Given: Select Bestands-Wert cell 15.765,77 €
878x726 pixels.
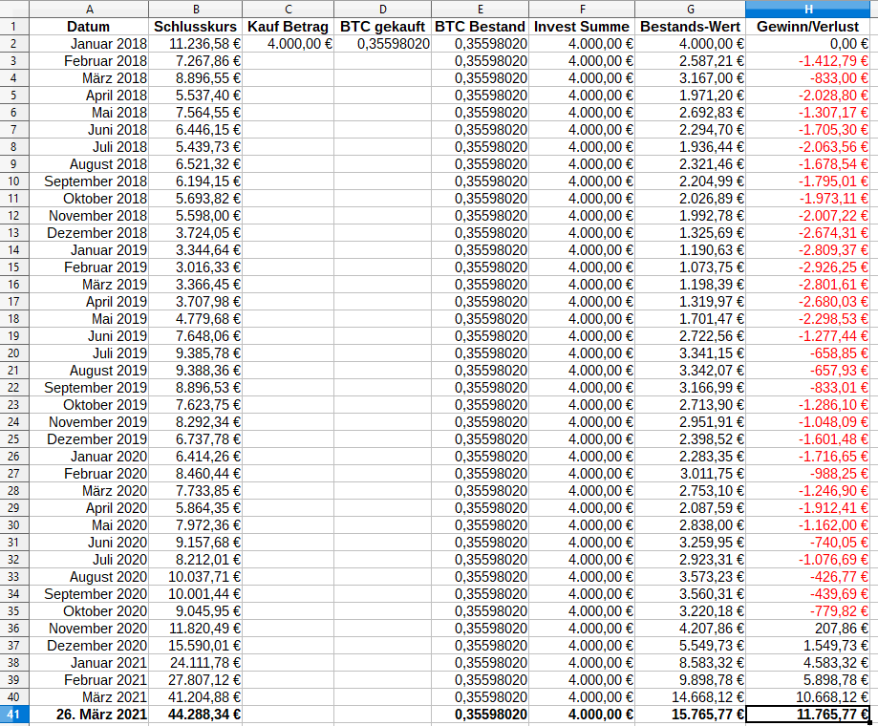Looking at the screenshot, I should pyautogui.click(x=691, y=715).
